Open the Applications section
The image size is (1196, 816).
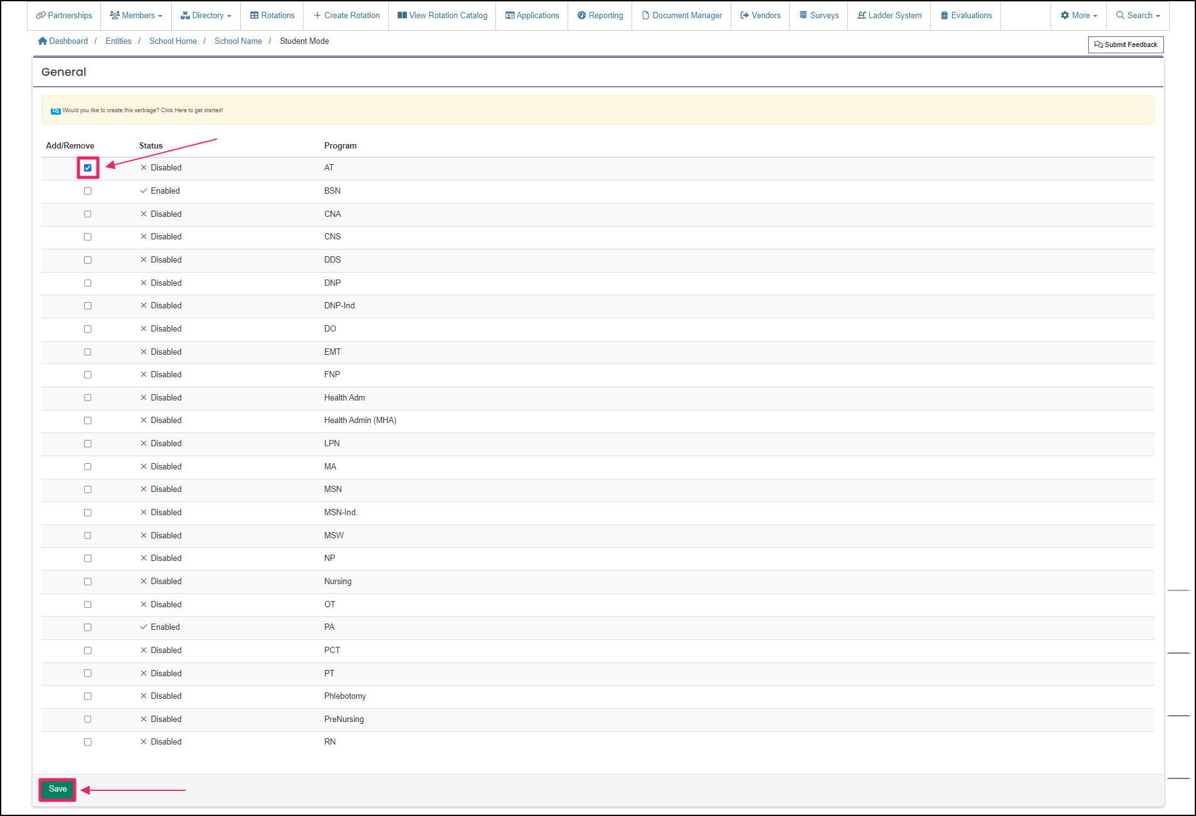pos(531,15)
